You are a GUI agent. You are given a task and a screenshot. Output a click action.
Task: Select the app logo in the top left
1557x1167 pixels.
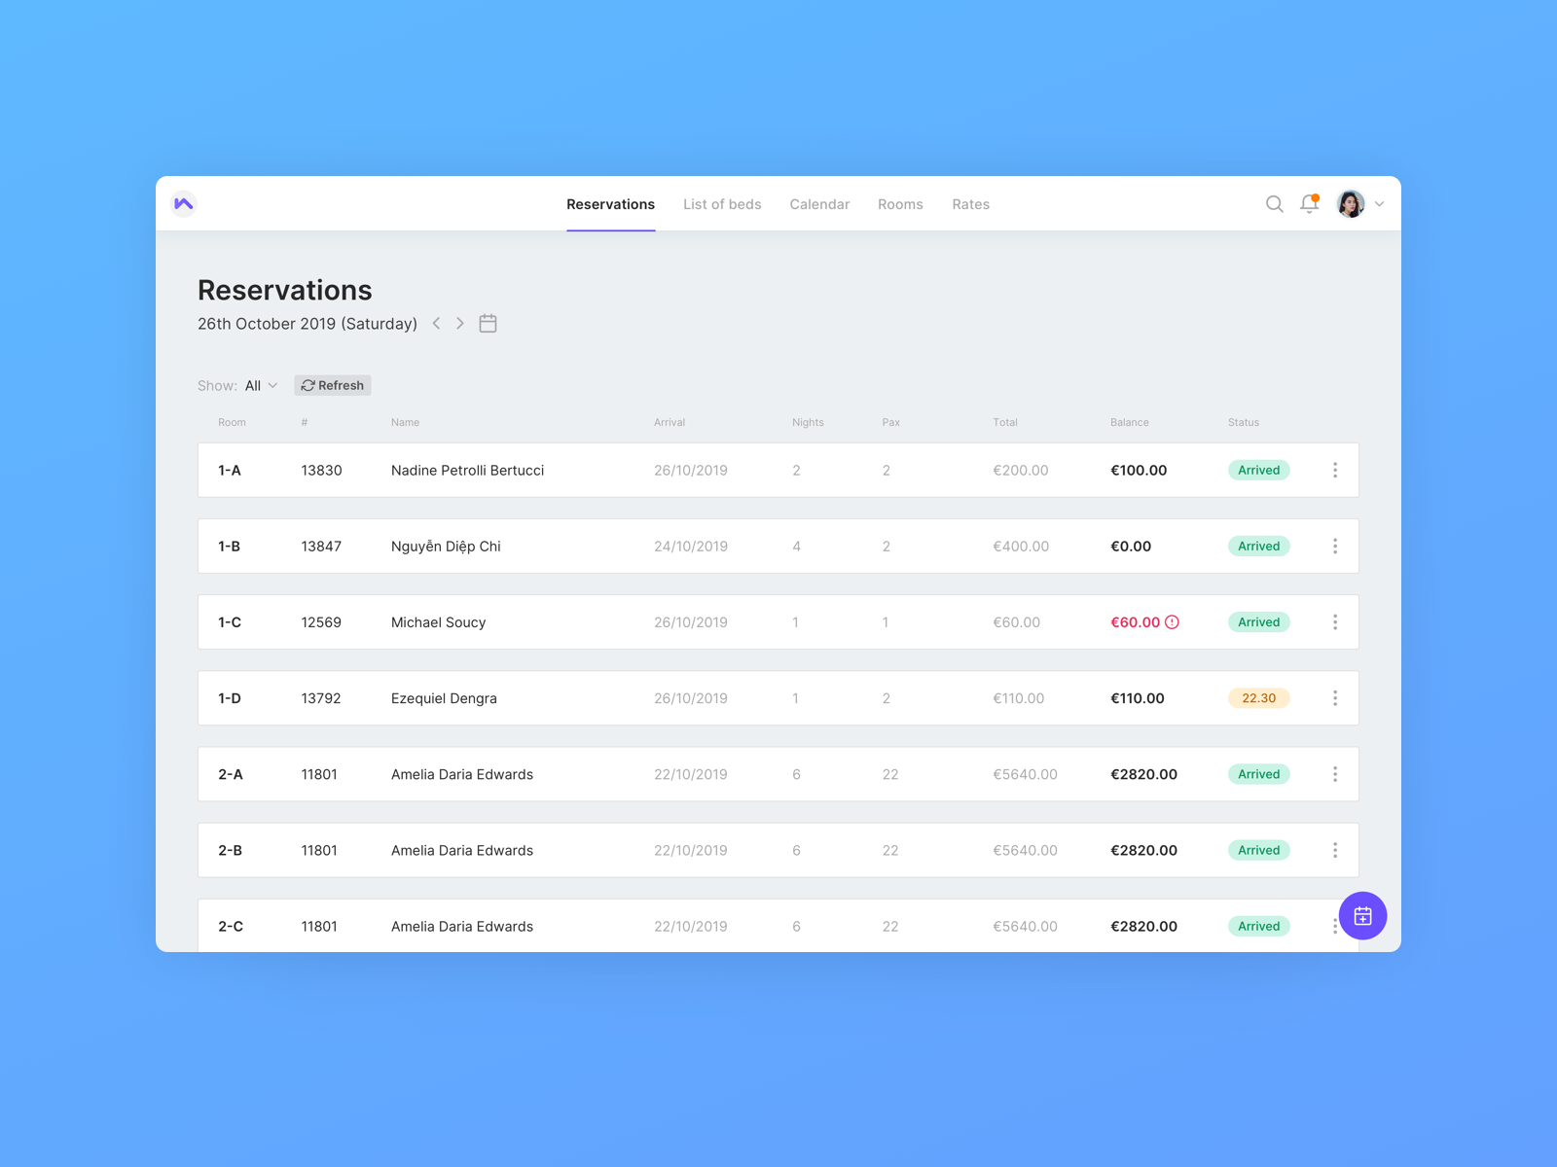pos(183,203)
